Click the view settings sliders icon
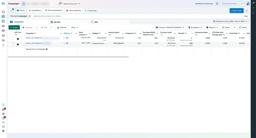This screenshot has height=138, width=256. pos(247,10)
